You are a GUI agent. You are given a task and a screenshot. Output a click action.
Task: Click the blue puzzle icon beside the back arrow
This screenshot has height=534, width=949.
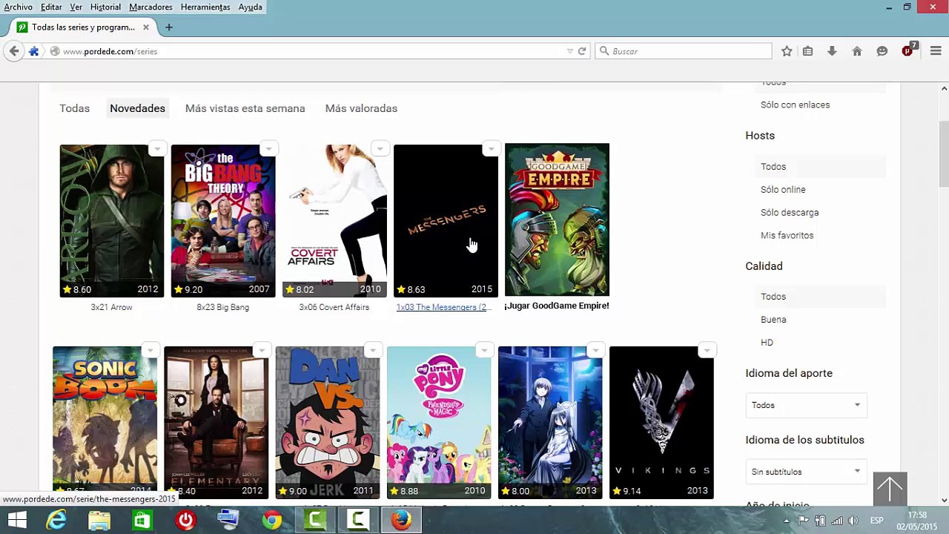tap(34, 51)
